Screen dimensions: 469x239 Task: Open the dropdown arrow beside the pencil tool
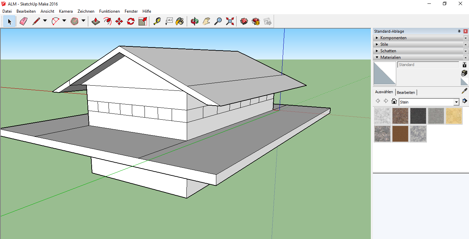coord(45,21)
